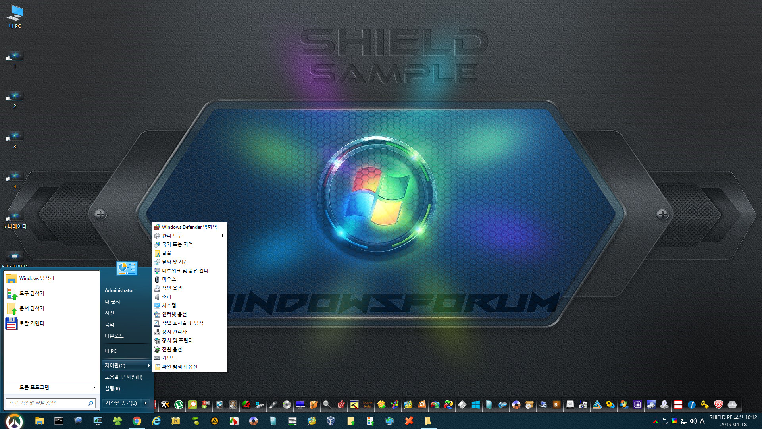Expand the 제어판(C) submenu arrow
762x429 pixels.
click(x=149, y=365)
